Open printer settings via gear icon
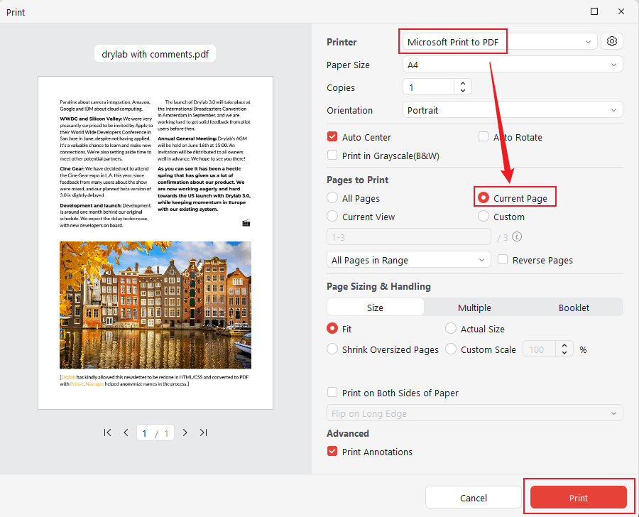Viewport: 639px width, 517px height. [611, 40]
